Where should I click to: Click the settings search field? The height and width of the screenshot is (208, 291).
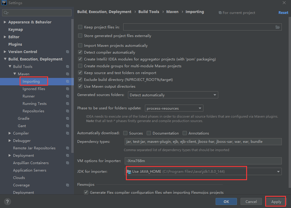pyautogui.click(x=37, y=13)
